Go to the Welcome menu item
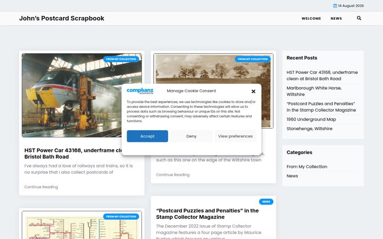The width and height of the screenshot is (383, 239). click(311, 18)
